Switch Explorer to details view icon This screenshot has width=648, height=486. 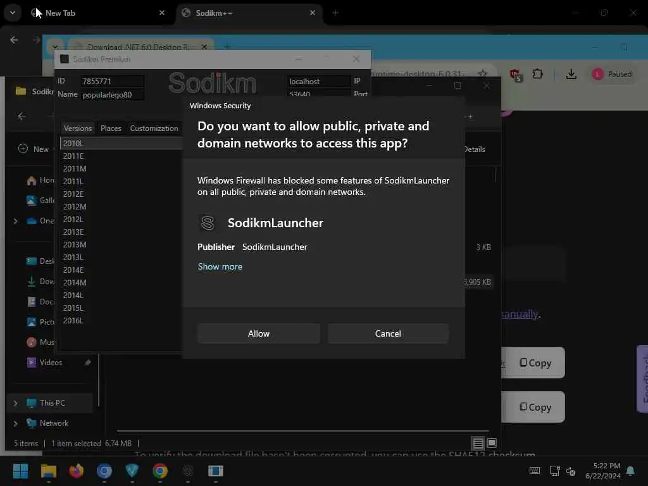point(478,444)
